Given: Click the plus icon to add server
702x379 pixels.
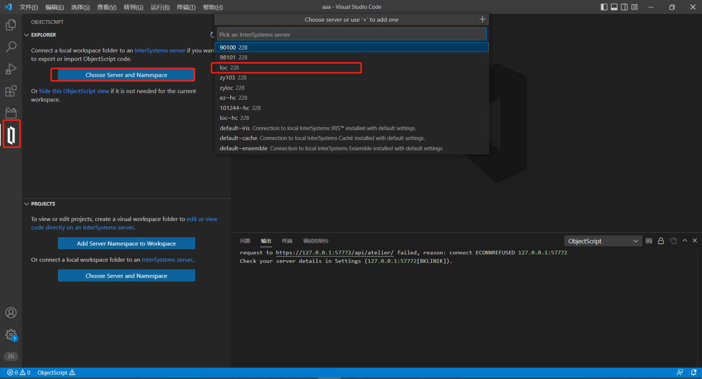Looking at the screenshot, I should (x=482, y=19).
